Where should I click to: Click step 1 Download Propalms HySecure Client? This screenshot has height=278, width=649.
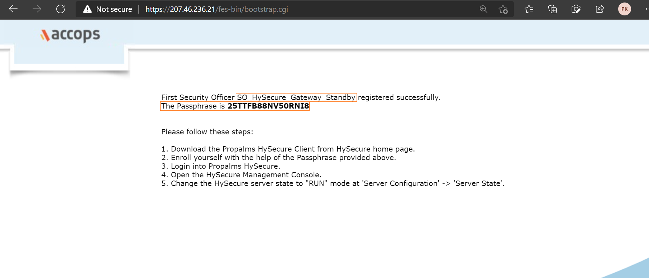point(288,149)
